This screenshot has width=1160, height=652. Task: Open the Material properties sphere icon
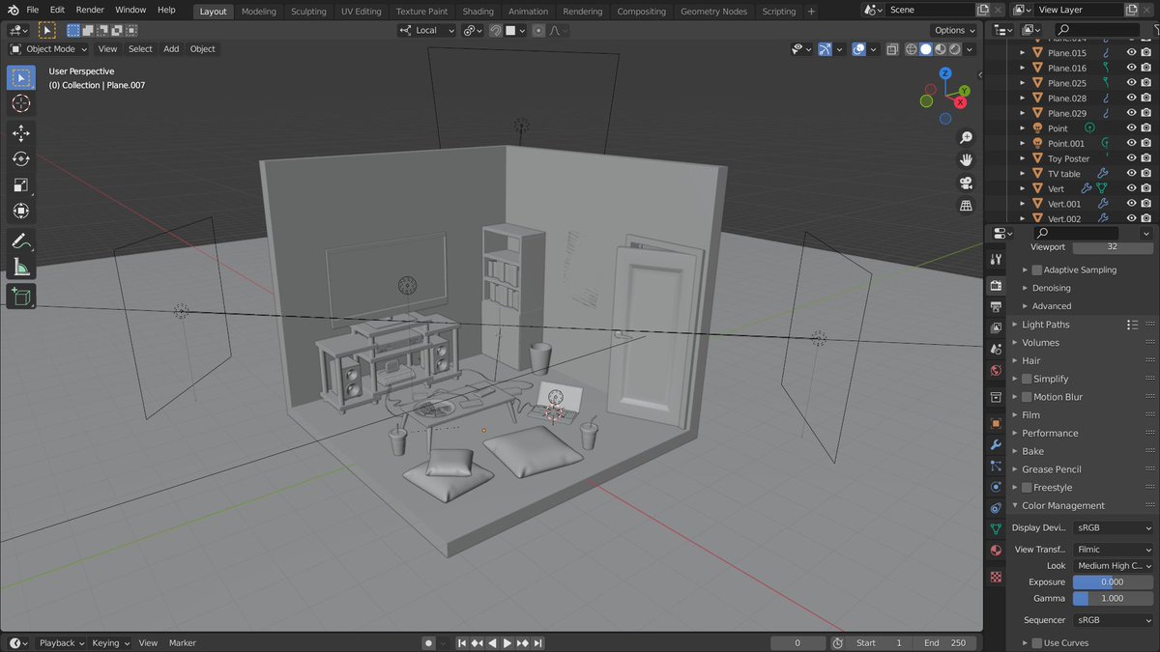point(996,551)
